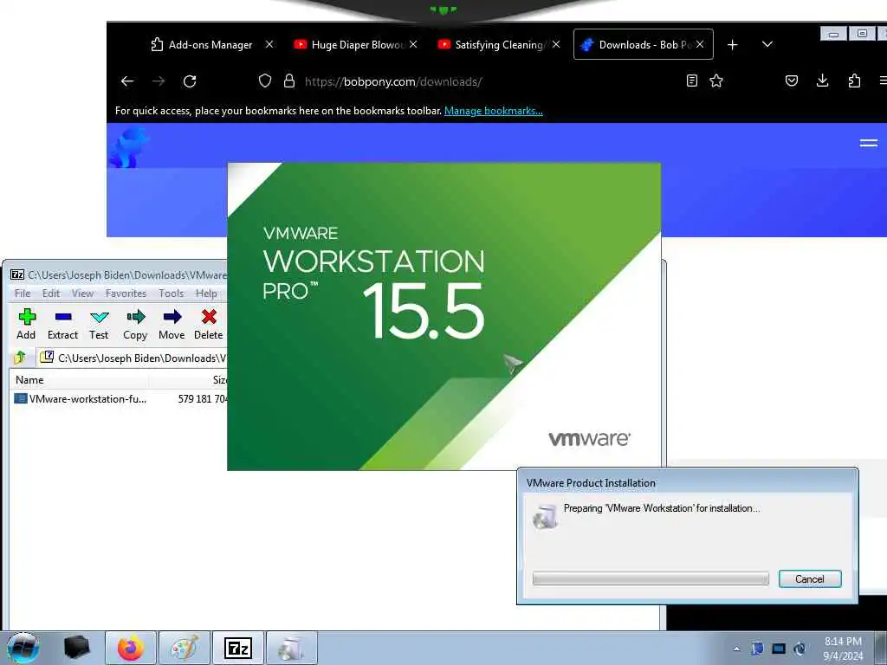
Task: Open the Help menu in 7-Zip
Action: [x=206, y=294]
